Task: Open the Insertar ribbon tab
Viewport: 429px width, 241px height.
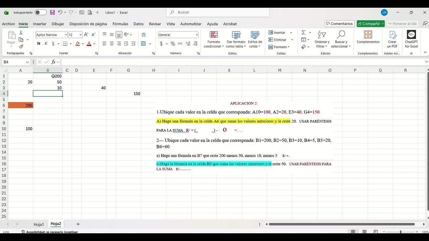Action: click(40, 24)
